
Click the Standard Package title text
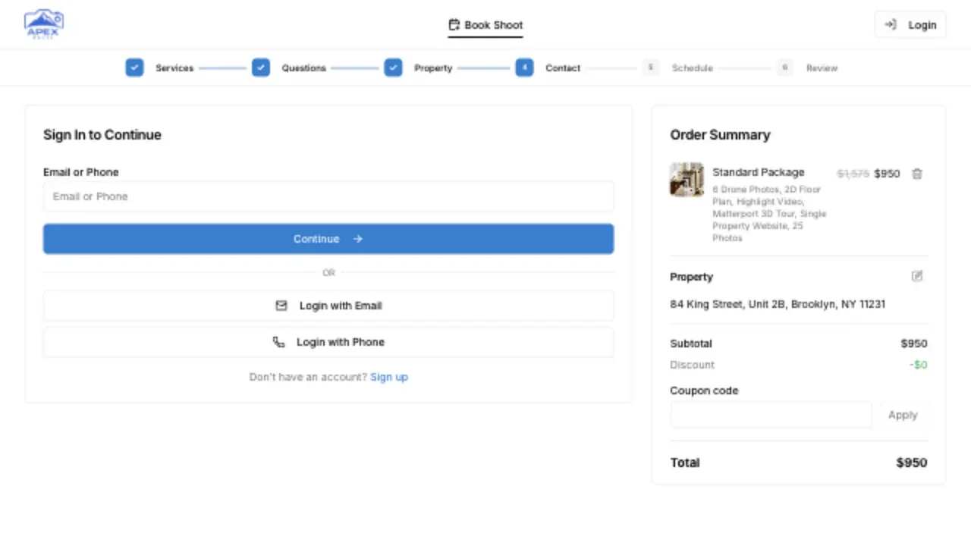click(758, 172)
